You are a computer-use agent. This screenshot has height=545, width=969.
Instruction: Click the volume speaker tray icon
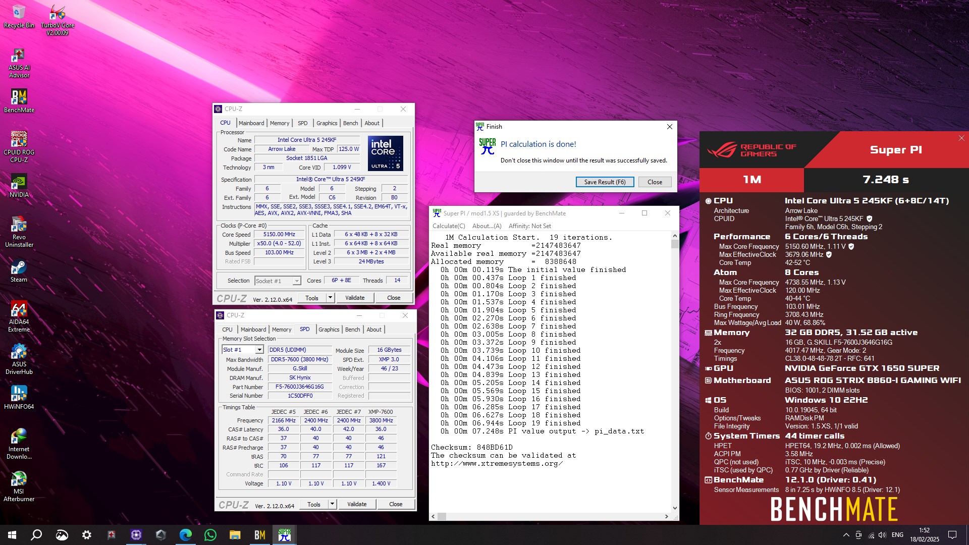882,535
